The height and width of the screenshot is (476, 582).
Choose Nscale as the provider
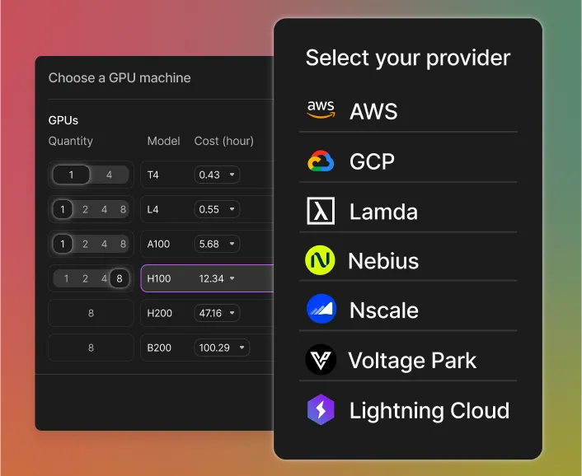click(x=408, y=309)
